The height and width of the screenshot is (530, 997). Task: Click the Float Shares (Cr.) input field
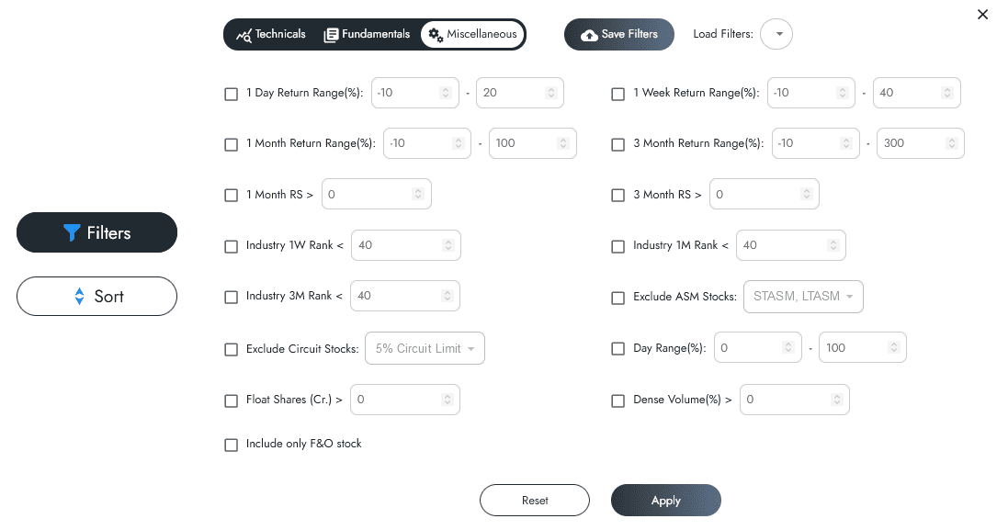[396, 400]
